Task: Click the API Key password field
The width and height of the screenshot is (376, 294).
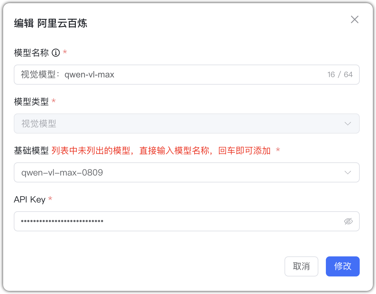Action: click(187, 221)
